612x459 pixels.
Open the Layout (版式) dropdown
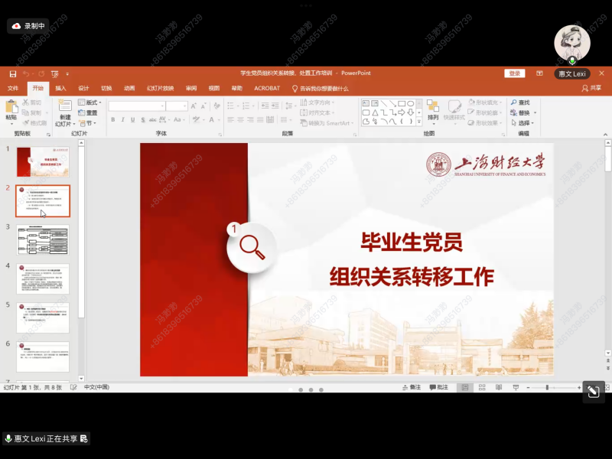[x=90, y=103]
